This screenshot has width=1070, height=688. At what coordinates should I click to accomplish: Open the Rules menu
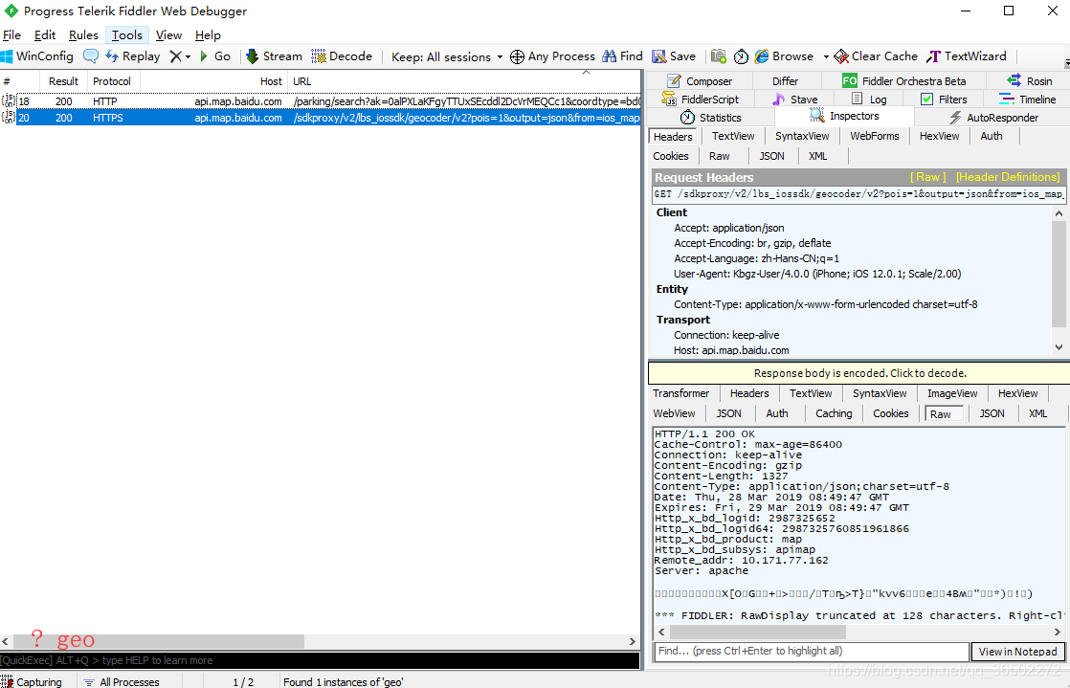tap(83, 34)
